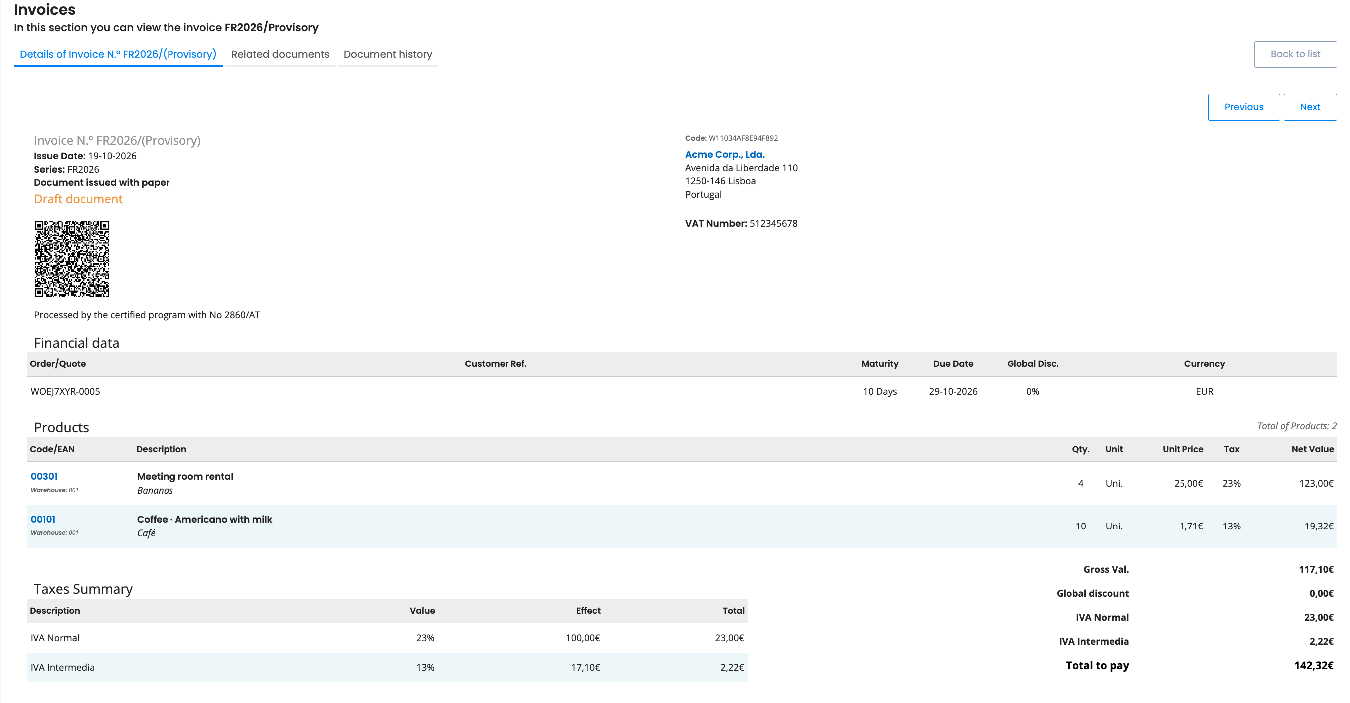The width and height of the screenshot is (1350, 703).
Task: Click the 10 Days maturity value
Action: click(x=880, y=391)
